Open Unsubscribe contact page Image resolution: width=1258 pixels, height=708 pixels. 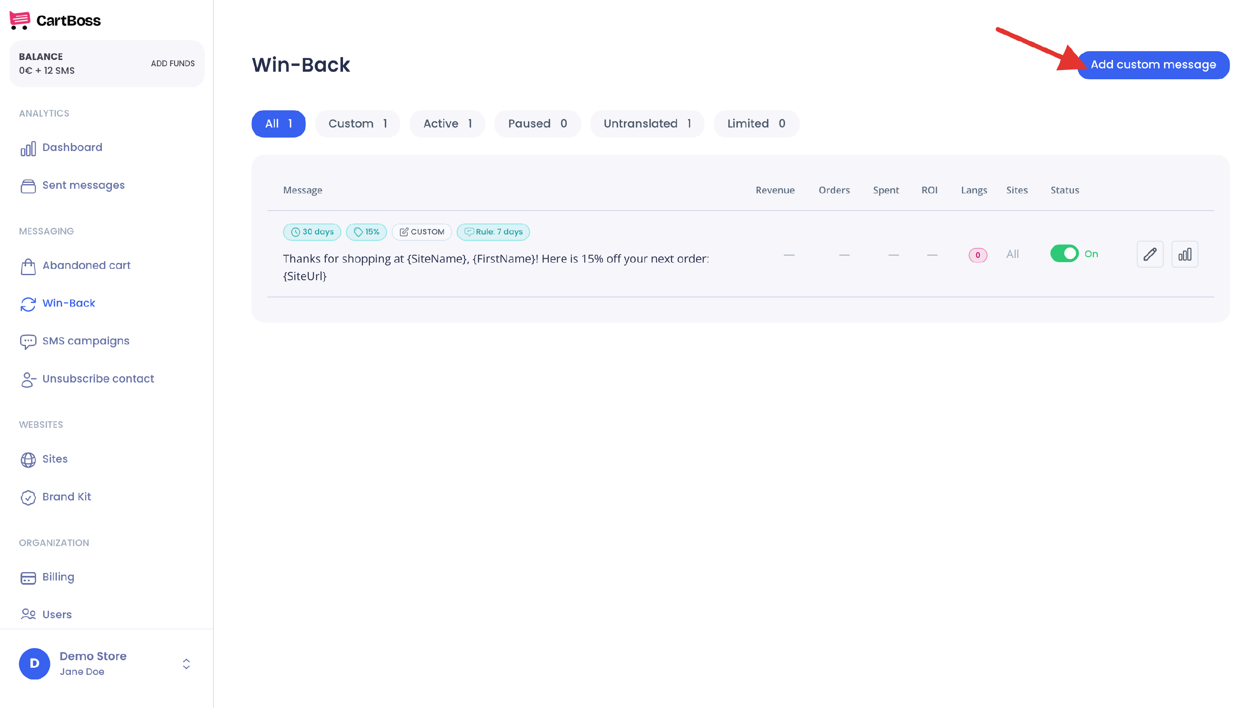coord(98,379)
